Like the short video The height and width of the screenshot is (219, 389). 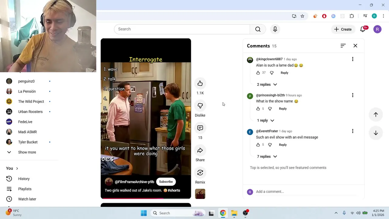point(200,83)
